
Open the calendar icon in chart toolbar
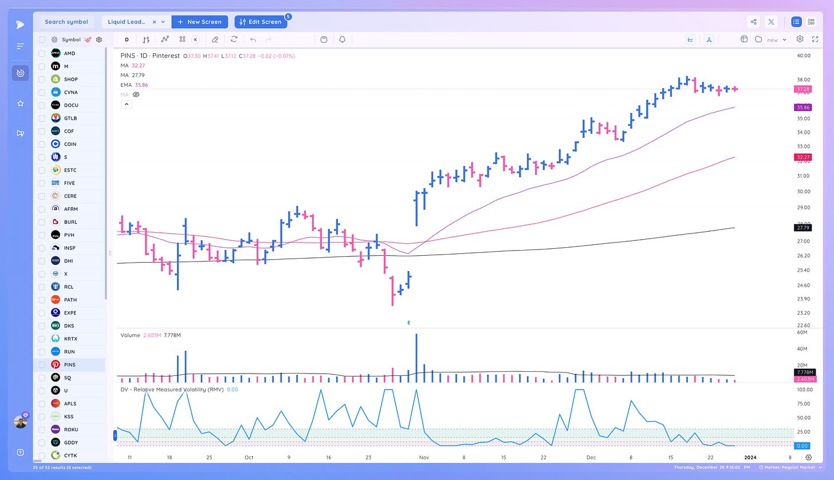[x=324, y=39]
